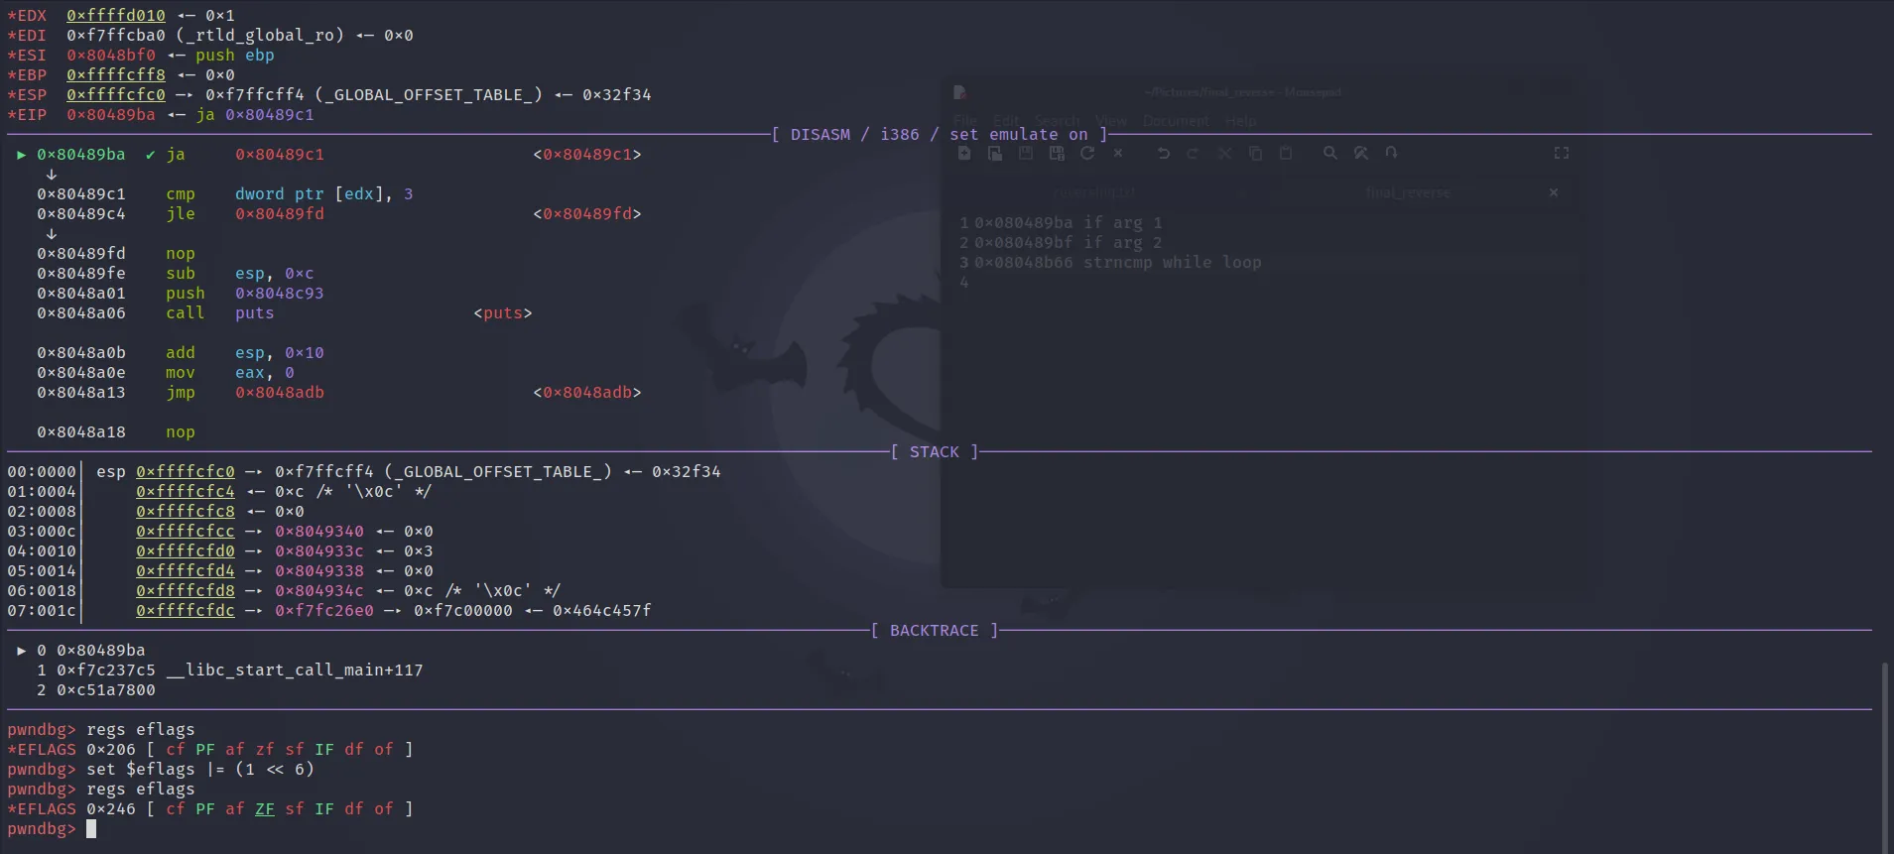Open the Find magnifier in Mousepad
Viewport: 1894px width, 854px height.
coord(1330,153)
